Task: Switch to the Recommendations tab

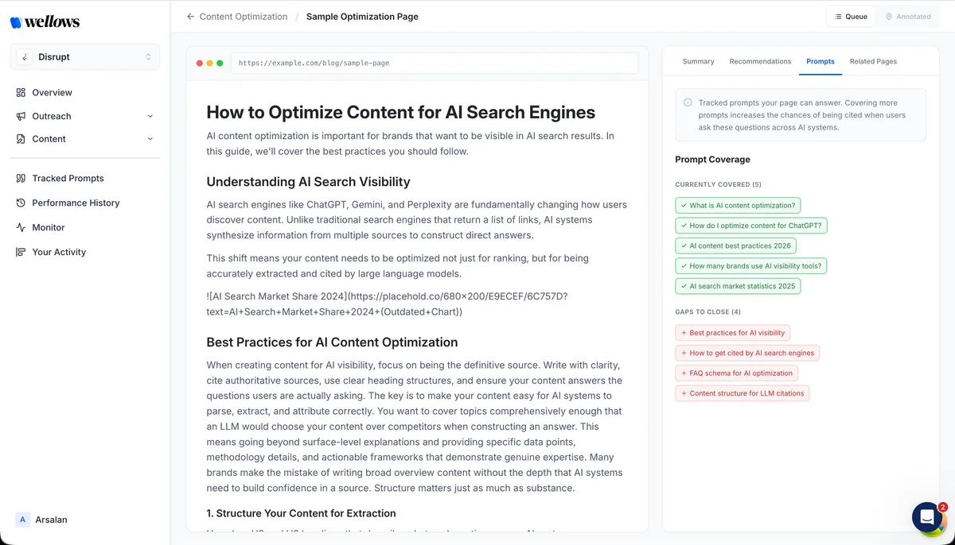Action: 760,62
